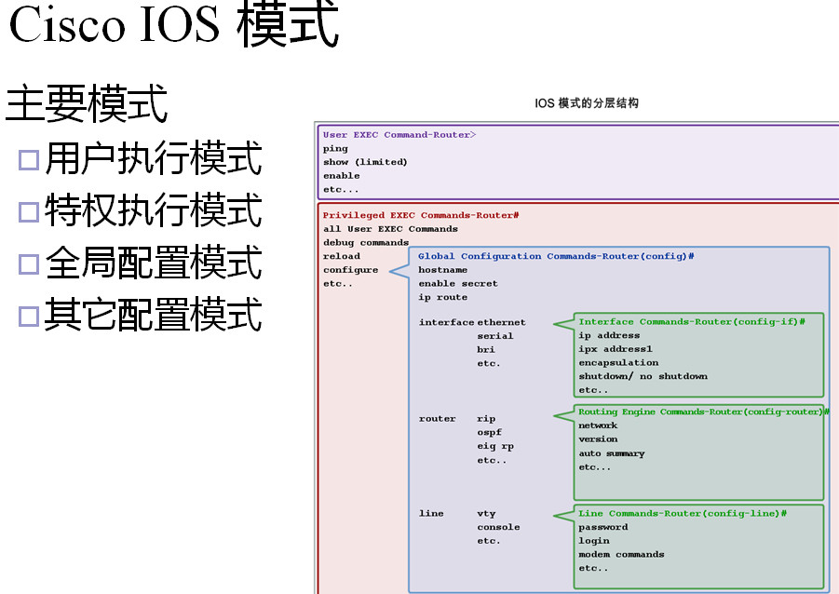Select the "vty" line type
Viewport: 839px width, 594px height.
[x=486, y=514]
